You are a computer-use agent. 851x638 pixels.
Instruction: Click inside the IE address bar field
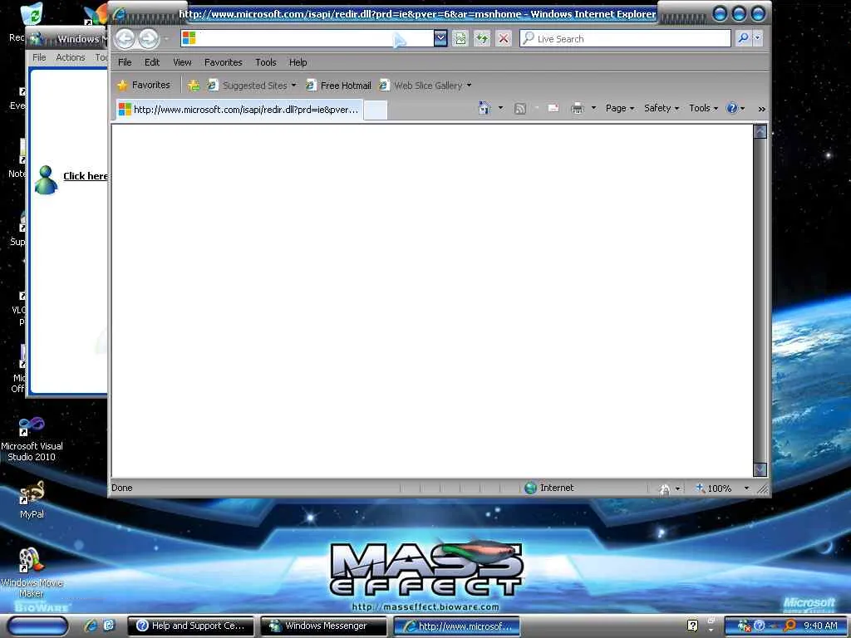(x=307, y=38)
